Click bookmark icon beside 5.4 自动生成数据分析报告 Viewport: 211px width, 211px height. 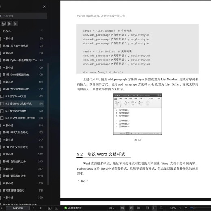click(2, 118)
